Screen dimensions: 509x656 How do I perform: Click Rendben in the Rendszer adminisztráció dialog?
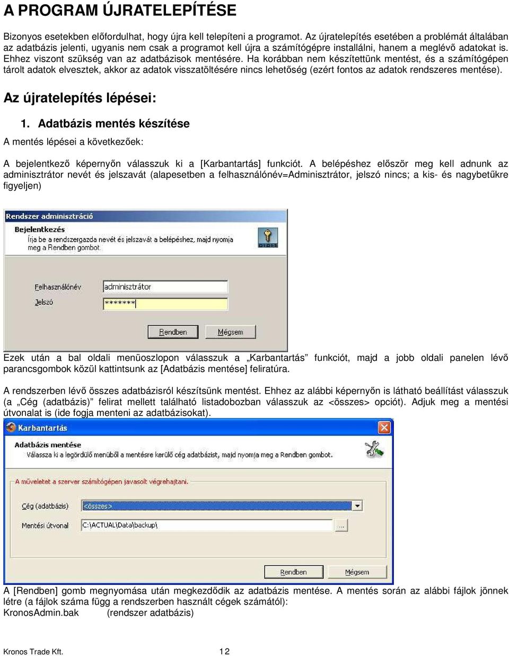tap(173, 332)
